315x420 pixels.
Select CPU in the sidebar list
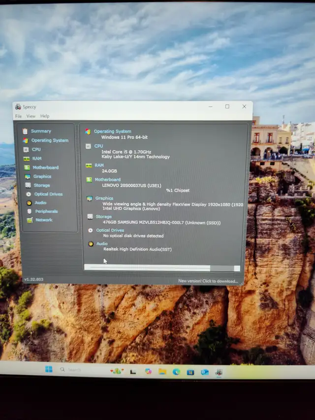point(36,150)
